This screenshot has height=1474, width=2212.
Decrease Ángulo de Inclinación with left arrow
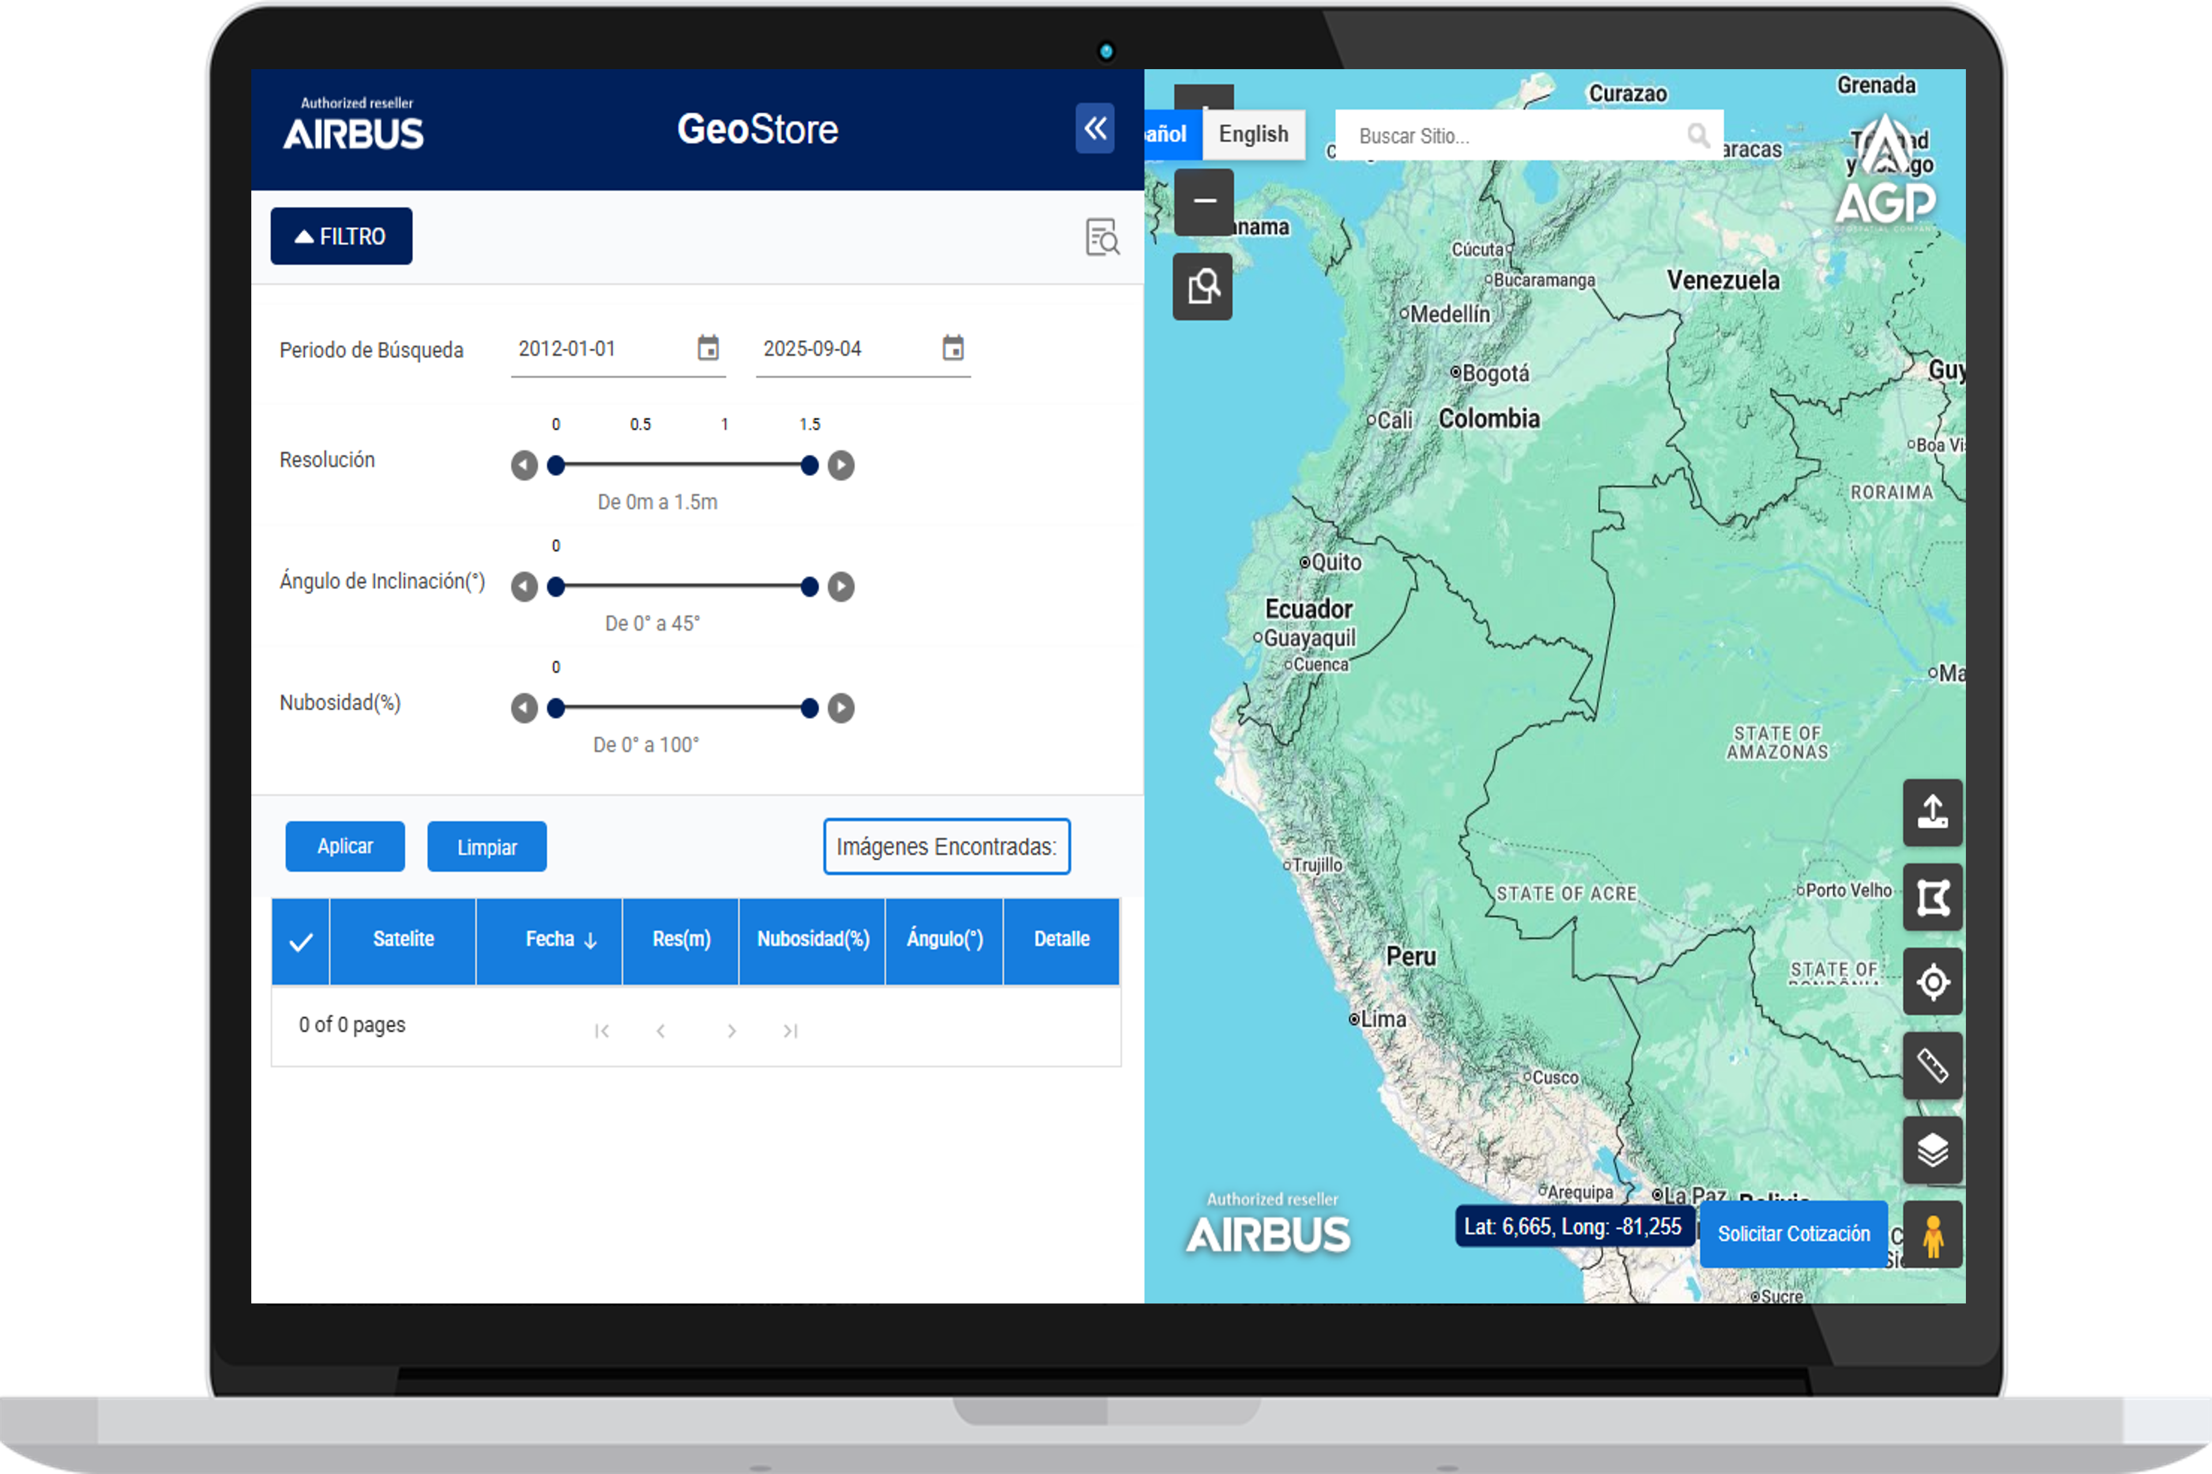pyautogui.click(x=524, y=587)
